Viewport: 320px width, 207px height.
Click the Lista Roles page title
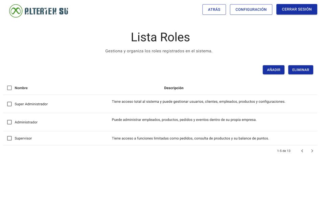pos(160,37)
